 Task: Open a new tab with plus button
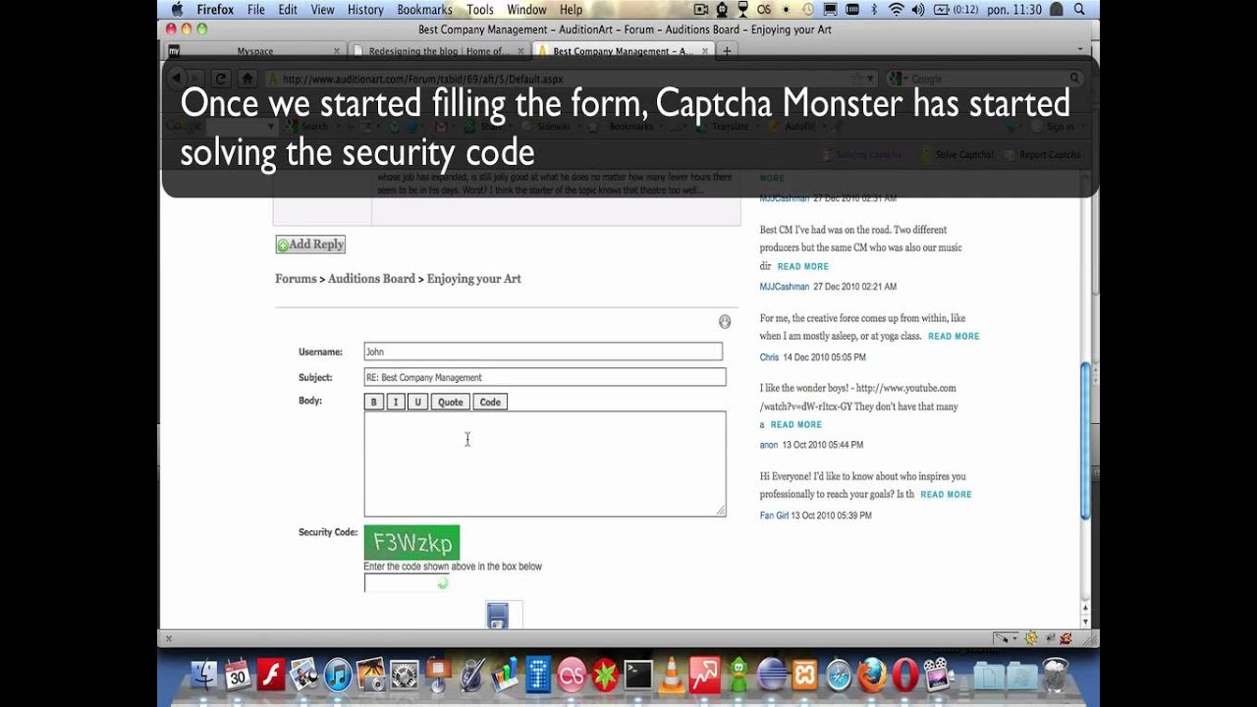coord(727,51)
